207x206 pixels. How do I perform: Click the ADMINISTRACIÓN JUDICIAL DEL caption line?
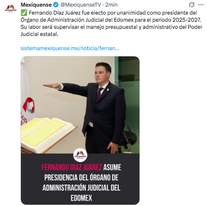[x=81, y=188]
